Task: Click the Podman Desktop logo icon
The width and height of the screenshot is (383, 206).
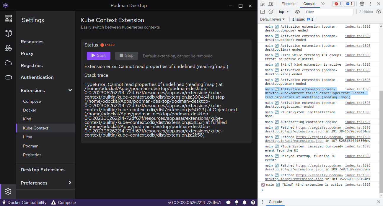Action: coord(6,5)
